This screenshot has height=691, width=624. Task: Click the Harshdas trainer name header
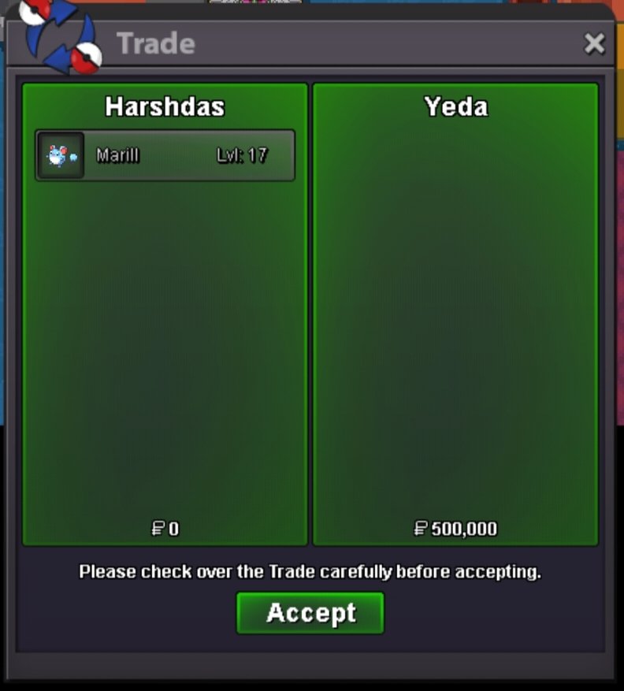[x=165, y=107]
